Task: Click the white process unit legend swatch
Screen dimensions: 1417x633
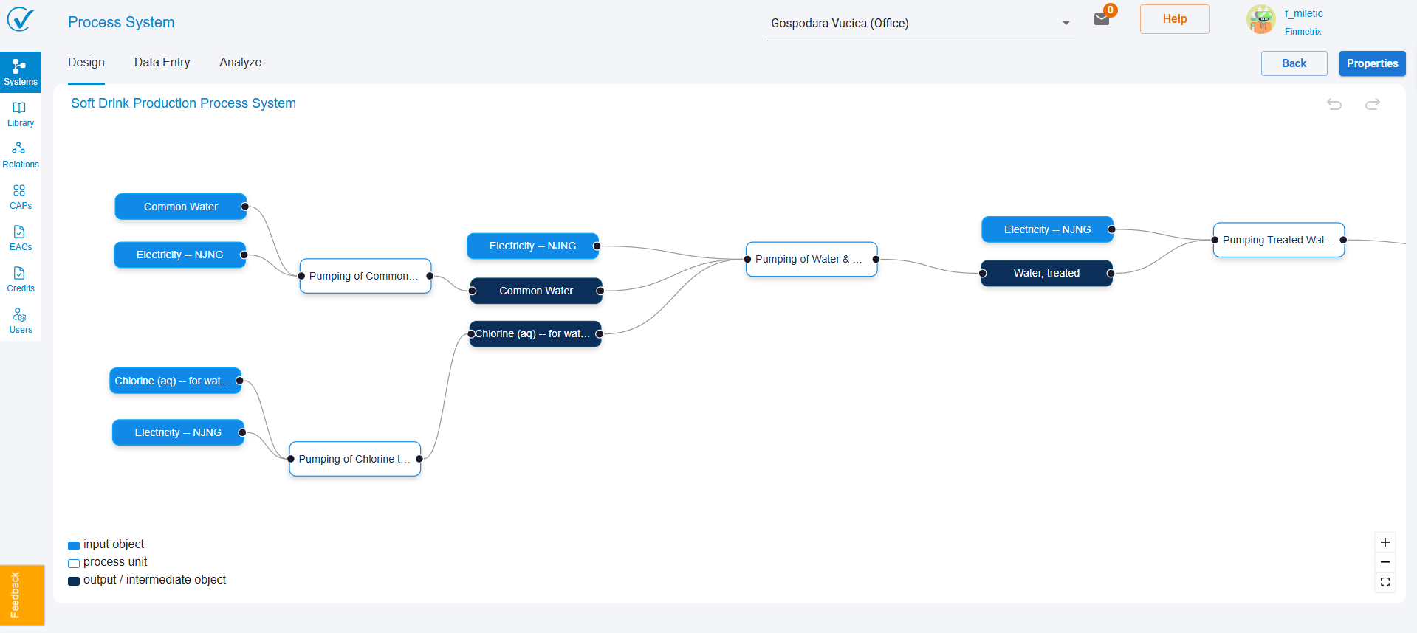Action: pos(74,564)
